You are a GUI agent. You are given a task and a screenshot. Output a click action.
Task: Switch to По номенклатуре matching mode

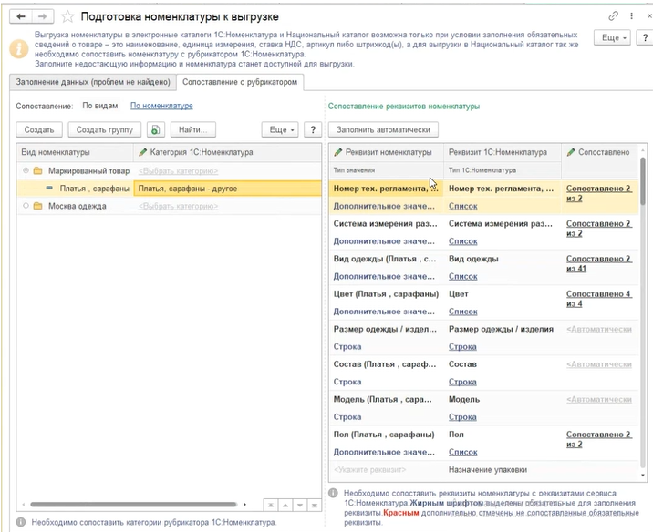click(161, 106)
